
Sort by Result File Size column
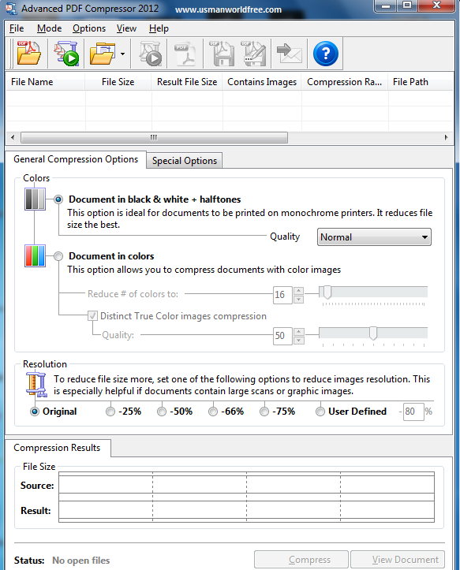(x=187, y=82)
